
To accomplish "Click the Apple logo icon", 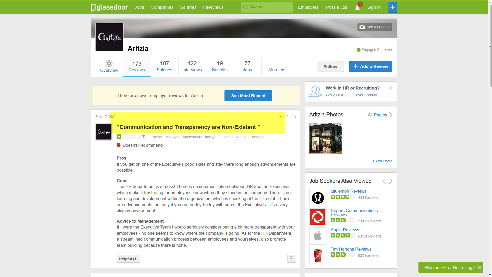I will [x=318, y=236].
